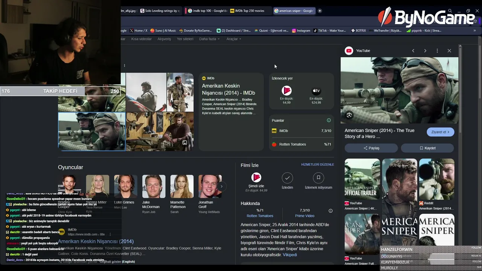Open the highlighted sniper rifle image thumbnail
Image resolution: width=482 pixels, height=271 pixels.
coord(92,131)
